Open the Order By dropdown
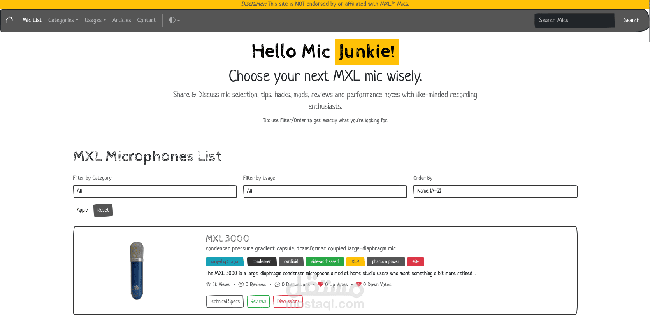This screenshot has height=317, width=650. pos(495,191)
